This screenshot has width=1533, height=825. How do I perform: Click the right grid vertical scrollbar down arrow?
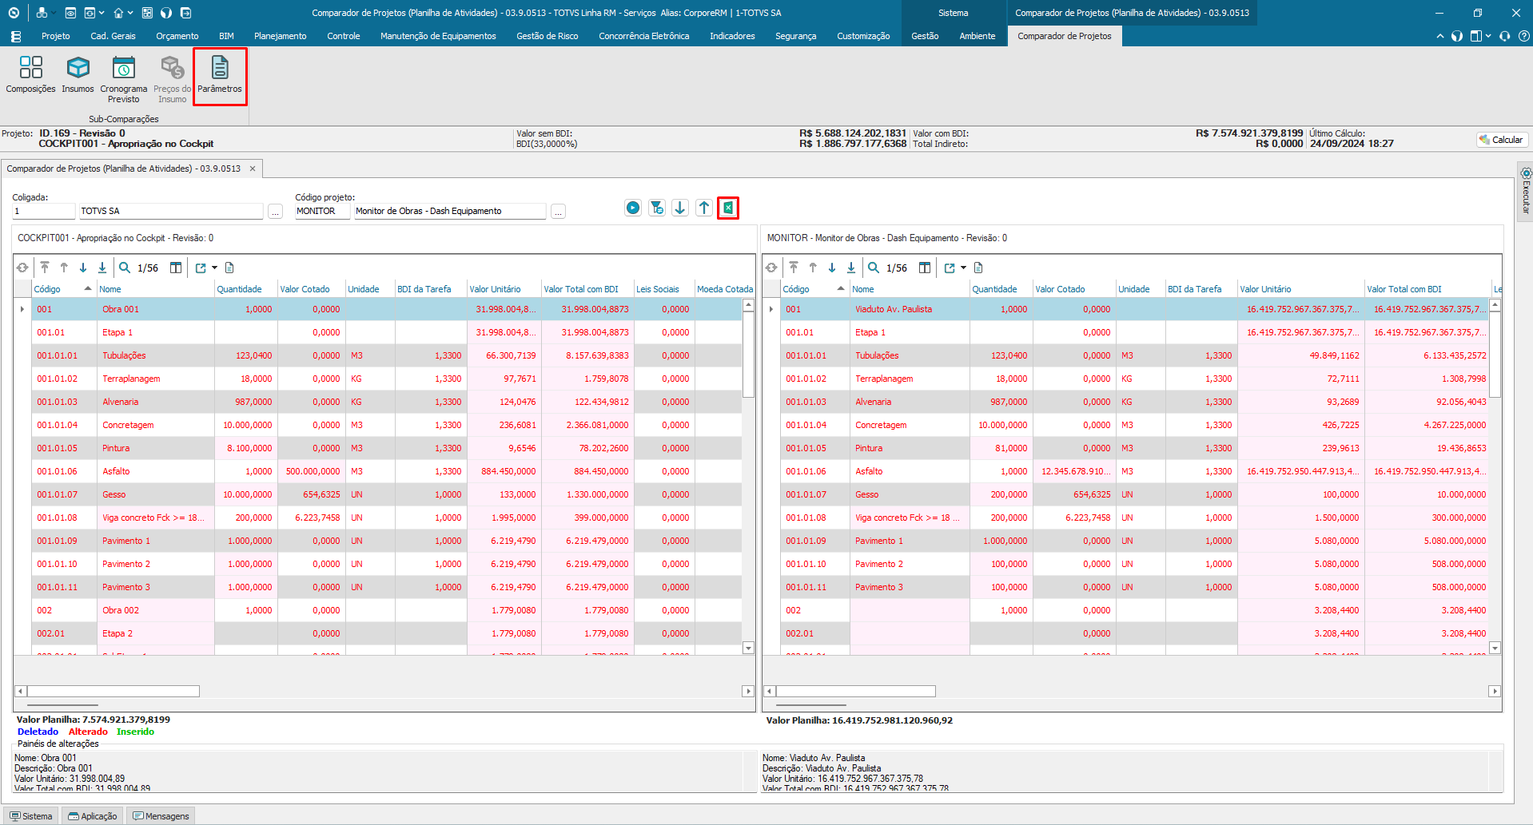(1495, 648)
